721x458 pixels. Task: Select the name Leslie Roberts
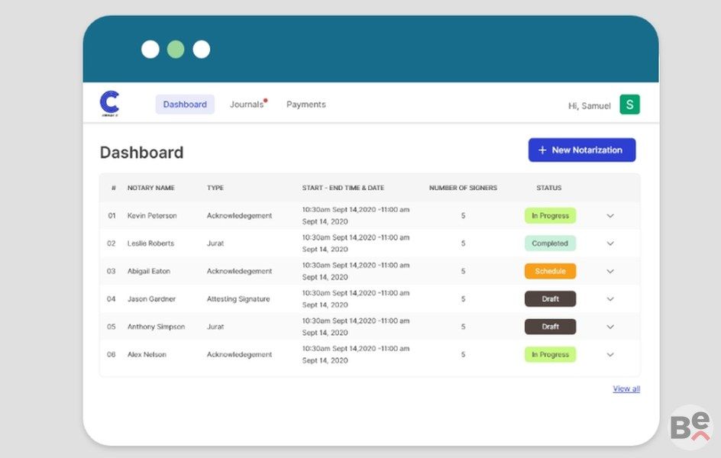coord(150,244)
